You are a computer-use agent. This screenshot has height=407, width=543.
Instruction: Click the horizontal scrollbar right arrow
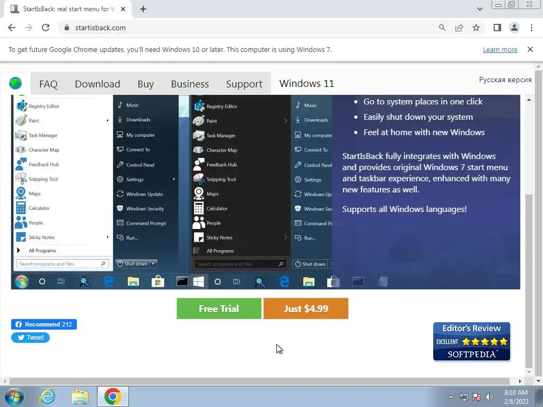(520, 381)
